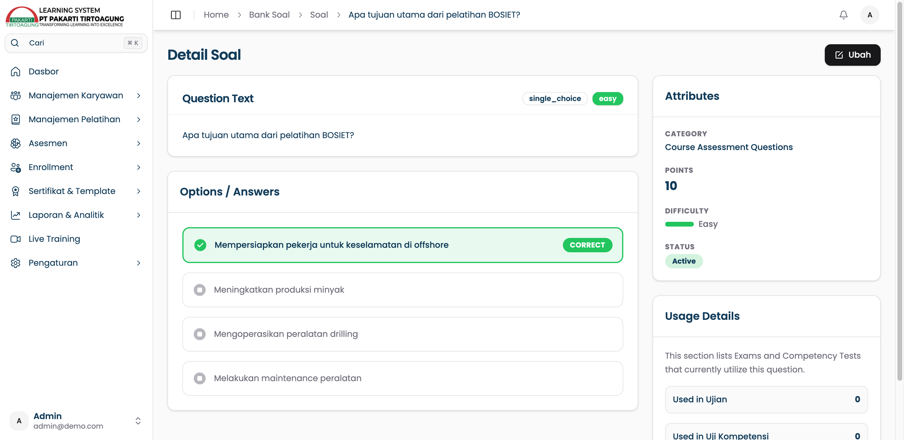Open the notifications bell
904x440 pixels.
[843, 15]
